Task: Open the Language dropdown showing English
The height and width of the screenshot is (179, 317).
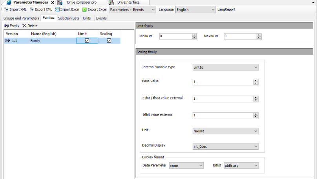Action: [195, 10]
